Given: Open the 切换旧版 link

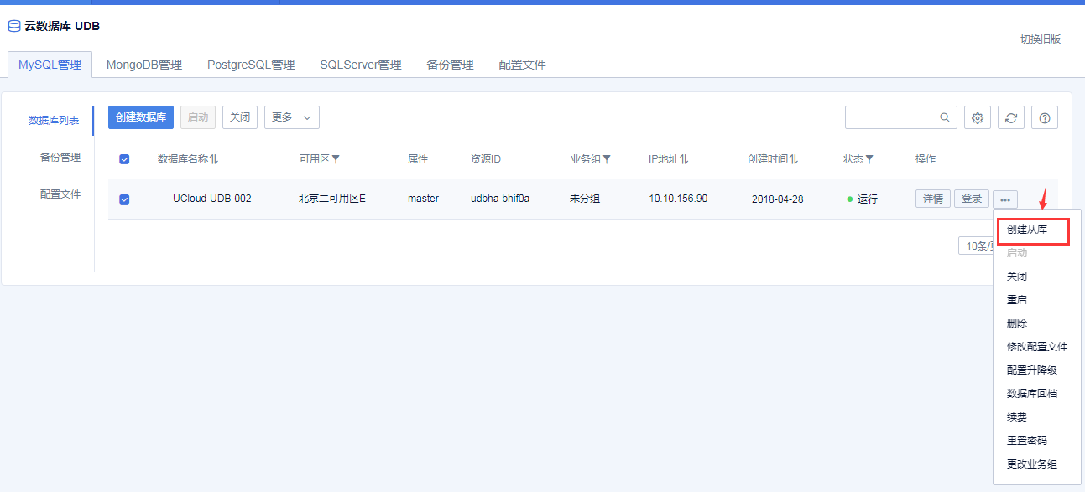Looking at the screenshot, I should coord(1041,39).
